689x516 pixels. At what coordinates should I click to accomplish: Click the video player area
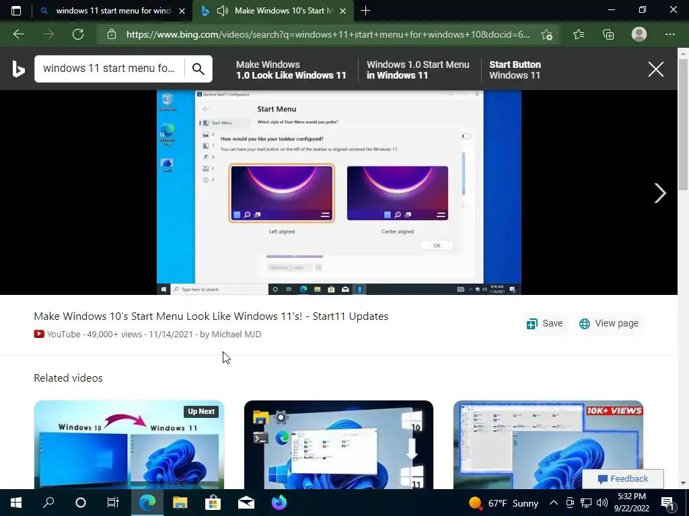(339, 192)
